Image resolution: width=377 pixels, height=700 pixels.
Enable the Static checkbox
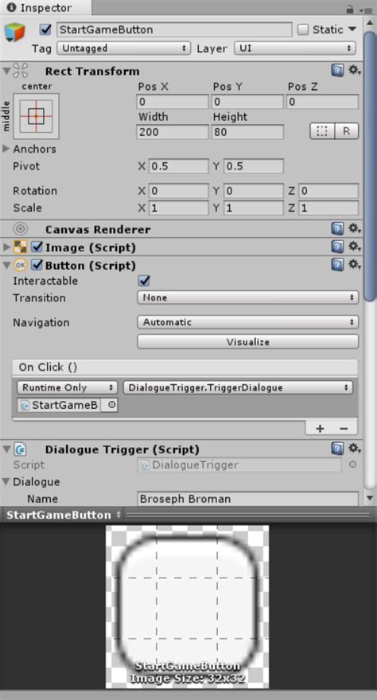(x=303, y=29)
